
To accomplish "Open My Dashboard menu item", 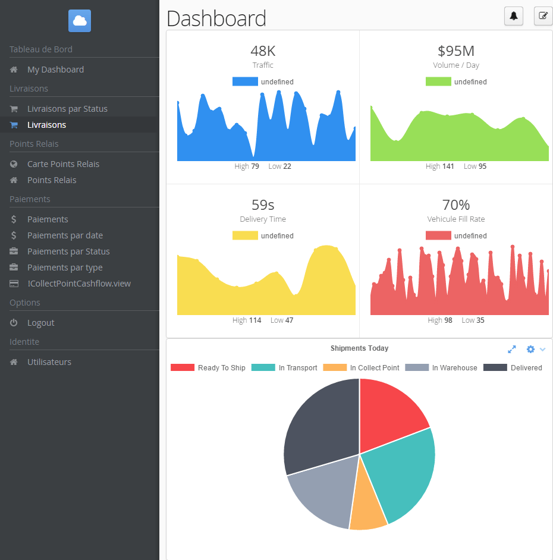I will [x=56, y=70].
